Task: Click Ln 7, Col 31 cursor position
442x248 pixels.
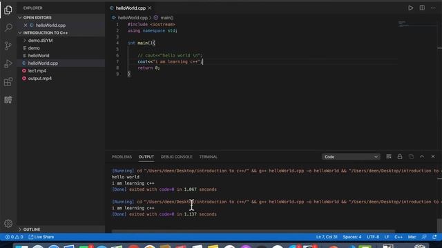Action: pyautogui.click(x=327, y=237)
